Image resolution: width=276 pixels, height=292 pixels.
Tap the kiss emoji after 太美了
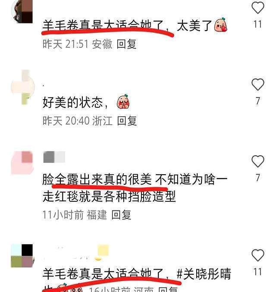(x=221, y=25)
